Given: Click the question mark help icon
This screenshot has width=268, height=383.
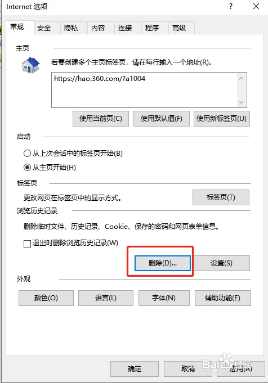Looking at the screenshot, I should click(x=231, y=6).
